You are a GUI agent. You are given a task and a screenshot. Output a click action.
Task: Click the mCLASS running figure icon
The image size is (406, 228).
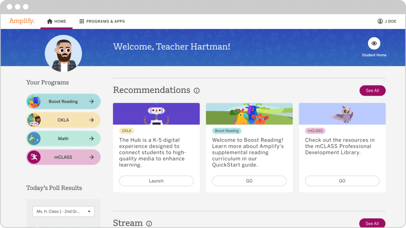click(34, 157)
